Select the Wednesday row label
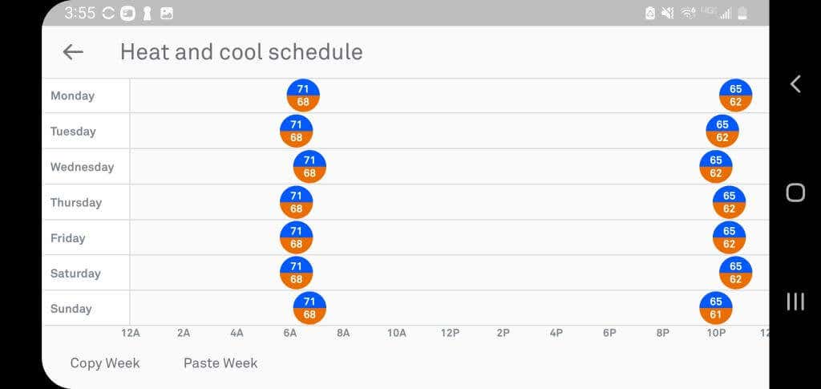The height and width of the screenshot is (389, 821). (x=83, y=167)
